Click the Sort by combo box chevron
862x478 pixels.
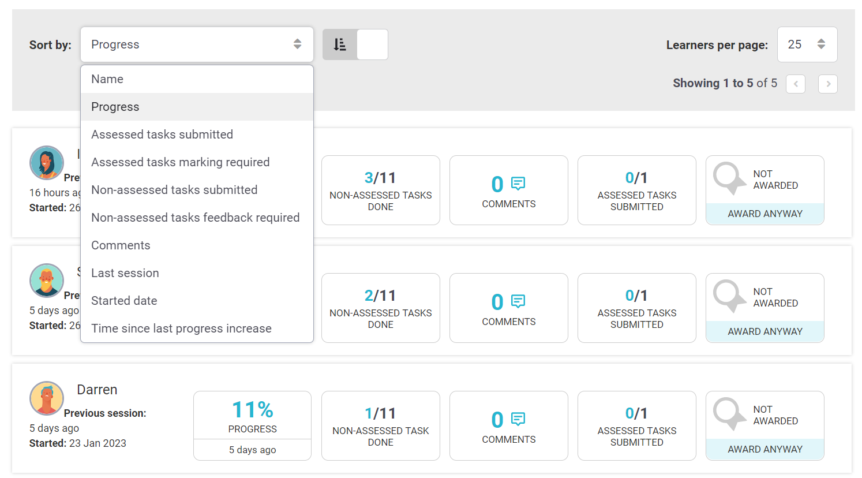click(x=298, y=44)
